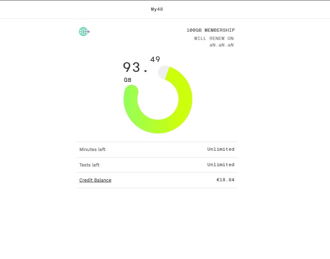Select the Minutes left label
Viewport: 330px width, 259px height.
pyautogui.click(x=92, y=150)
